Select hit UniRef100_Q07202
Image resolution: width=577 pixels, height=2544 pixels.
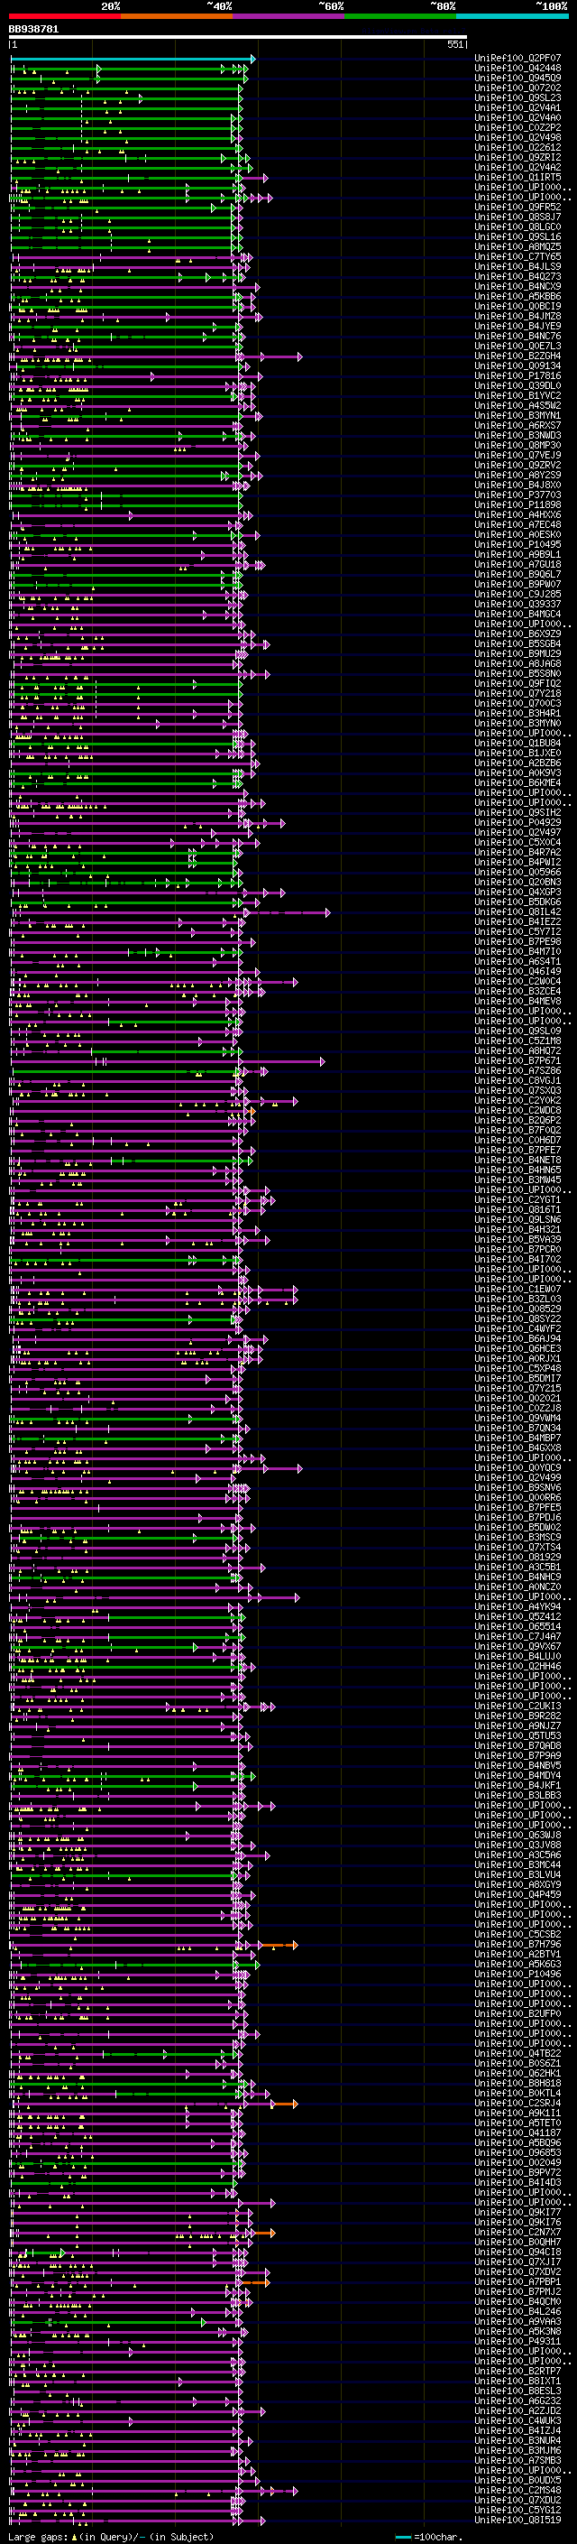[x=517, y=88]
